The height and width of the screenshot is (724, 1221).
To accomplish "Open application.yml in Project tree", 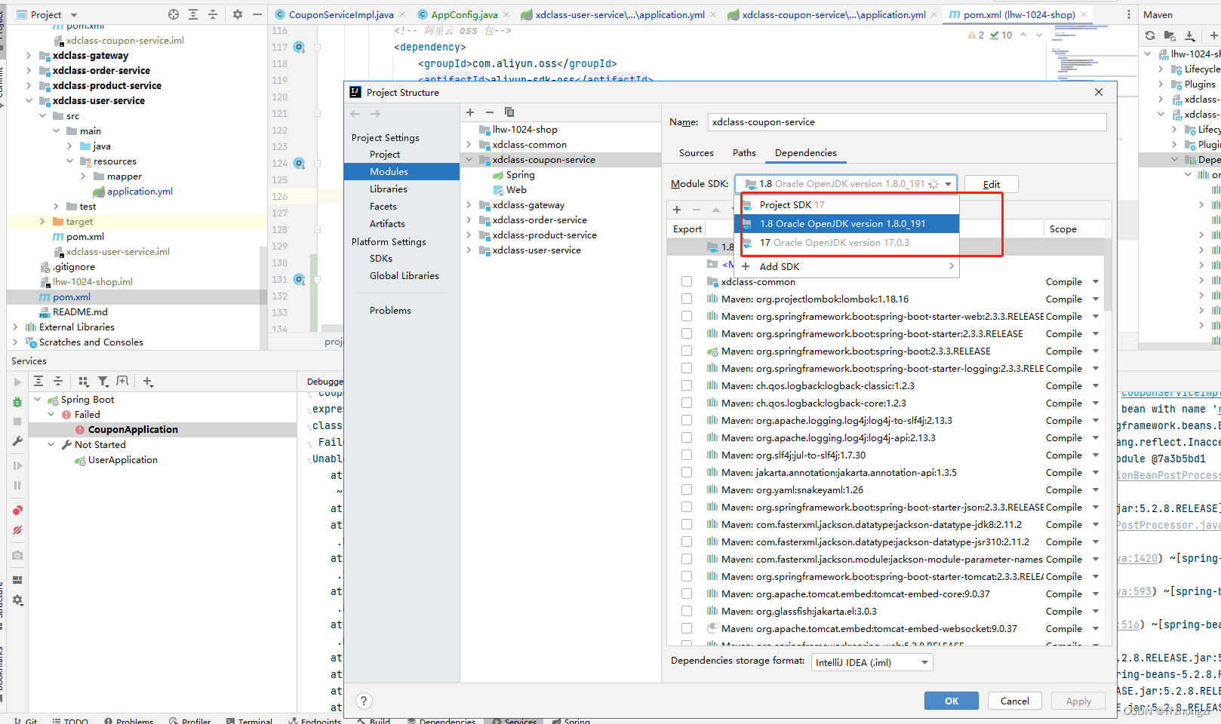I will point(140,192).
